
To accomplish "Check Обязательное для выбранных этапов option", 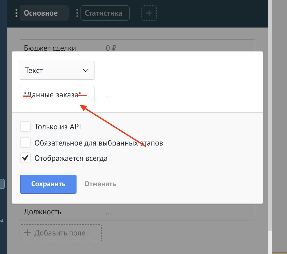I will [x=26, y=143].
